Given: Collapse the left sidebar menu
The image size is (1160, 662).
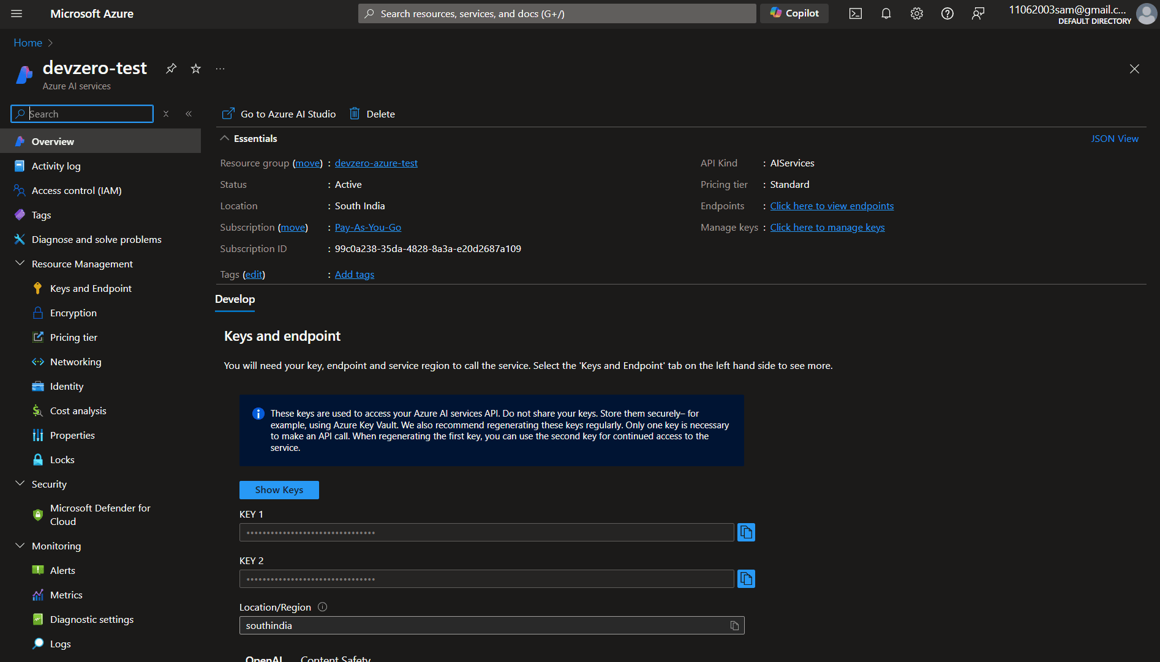Looking at the screenshot, I should pyautogui.click(x=189, y=113).
